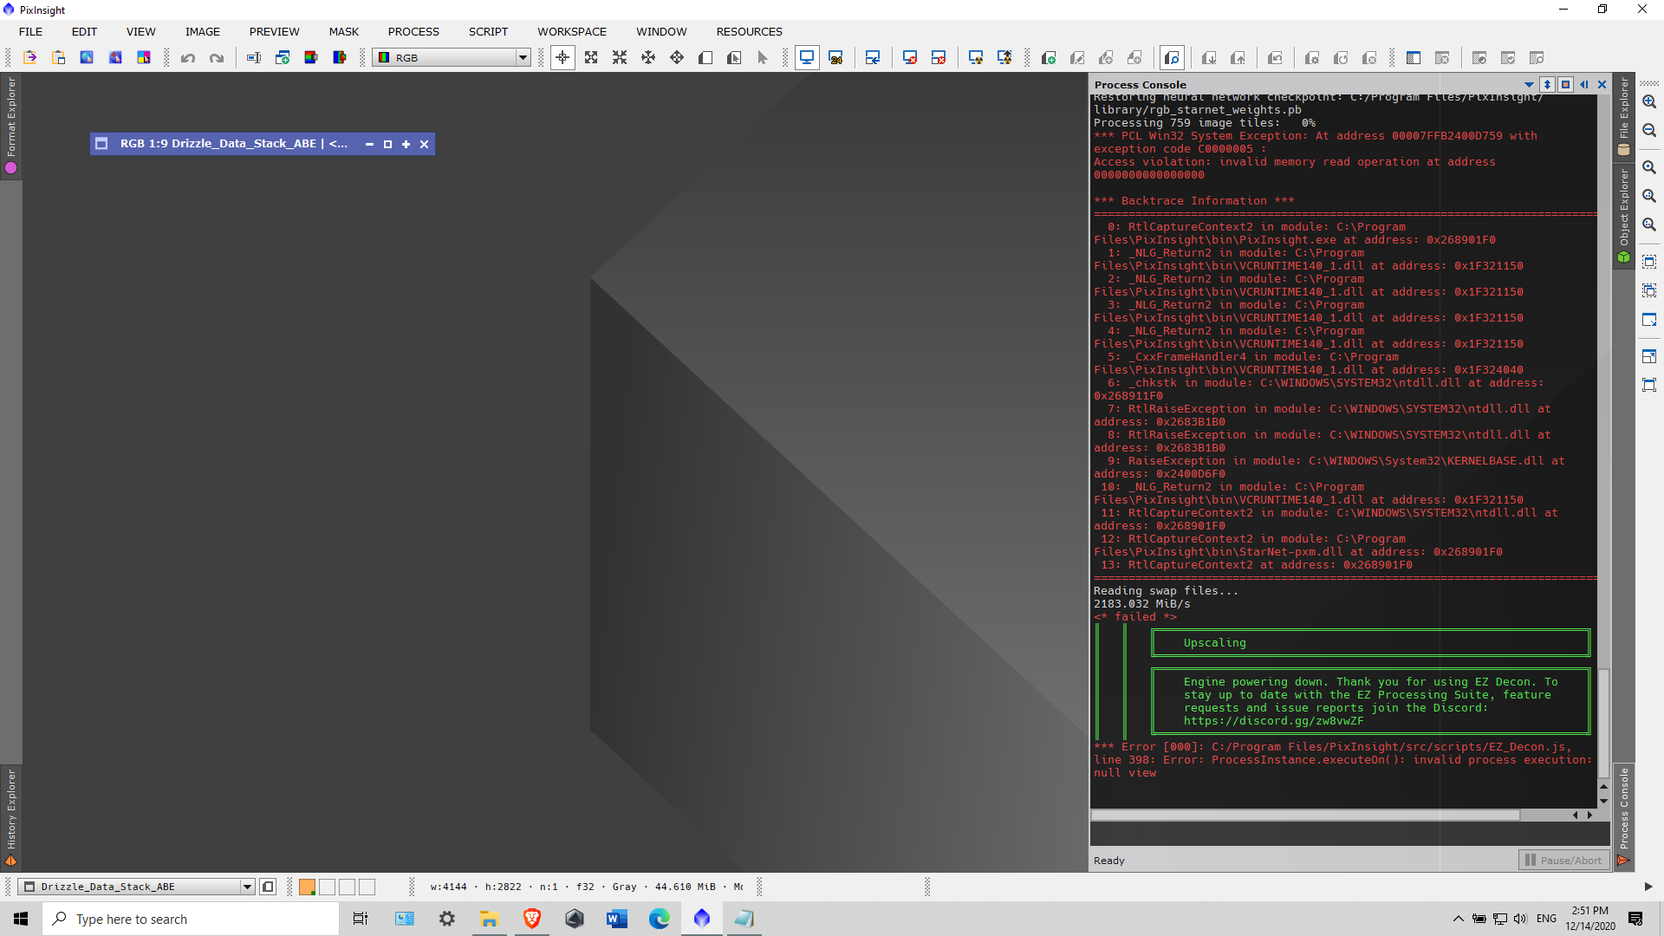Click the New Preview toolbar icon
The width and height of the screenshot is (1664, 936).
pos(705,57)
